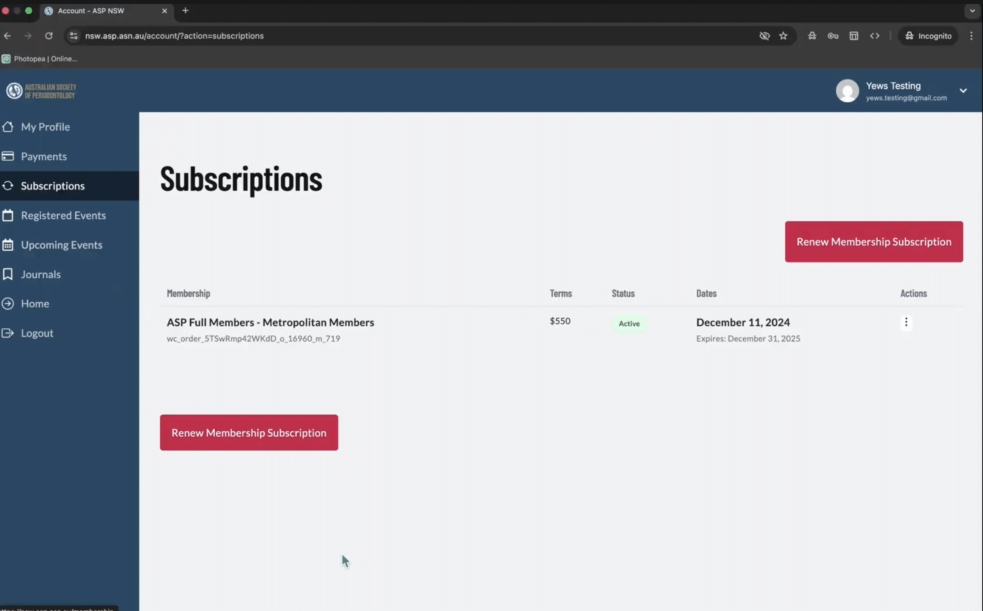Expand the tab search chevron
The image size is (983, 611).
972,11
